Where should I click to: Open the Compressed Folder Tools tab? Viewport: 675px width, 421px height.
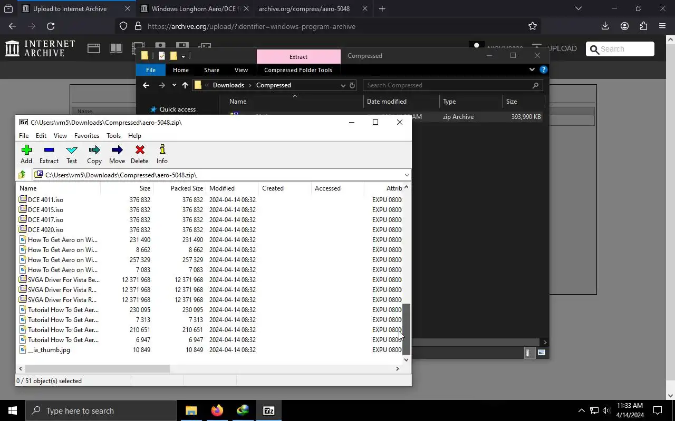[298, 70]
